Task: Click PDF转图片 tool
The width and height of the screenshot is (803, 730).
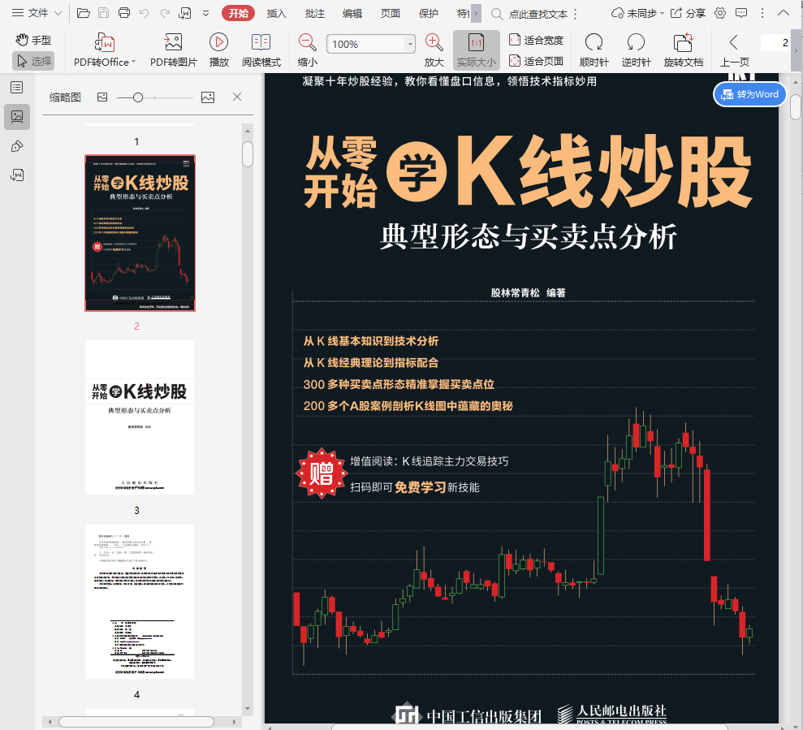Action: 173,50
